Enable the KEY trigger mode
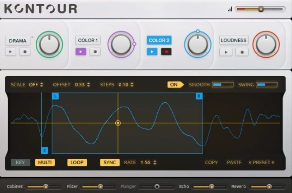This screenshot has width=292, height=193. (x=20, y=162)
